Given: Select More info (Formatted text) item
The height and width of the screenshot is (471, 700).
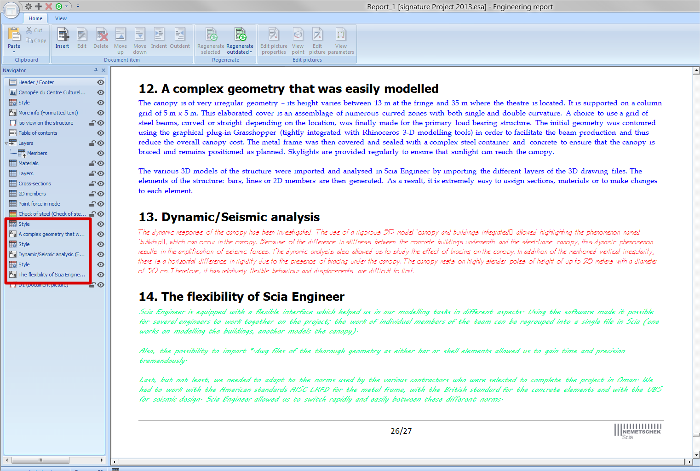Looking at the screenshot, I should point(48,113).
